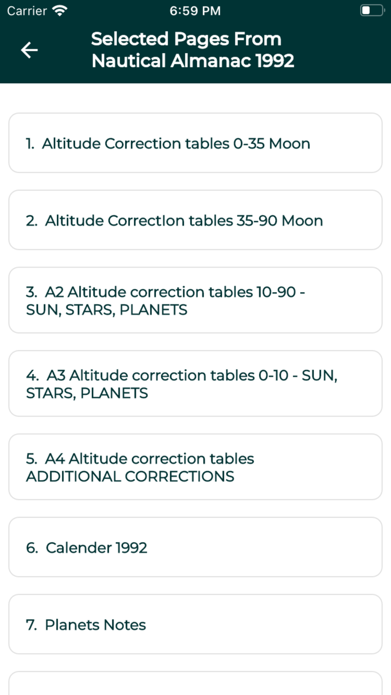Open Altitude Correction tables 35-90 Moon
391x695 pixels.
(x=195, y=220)
